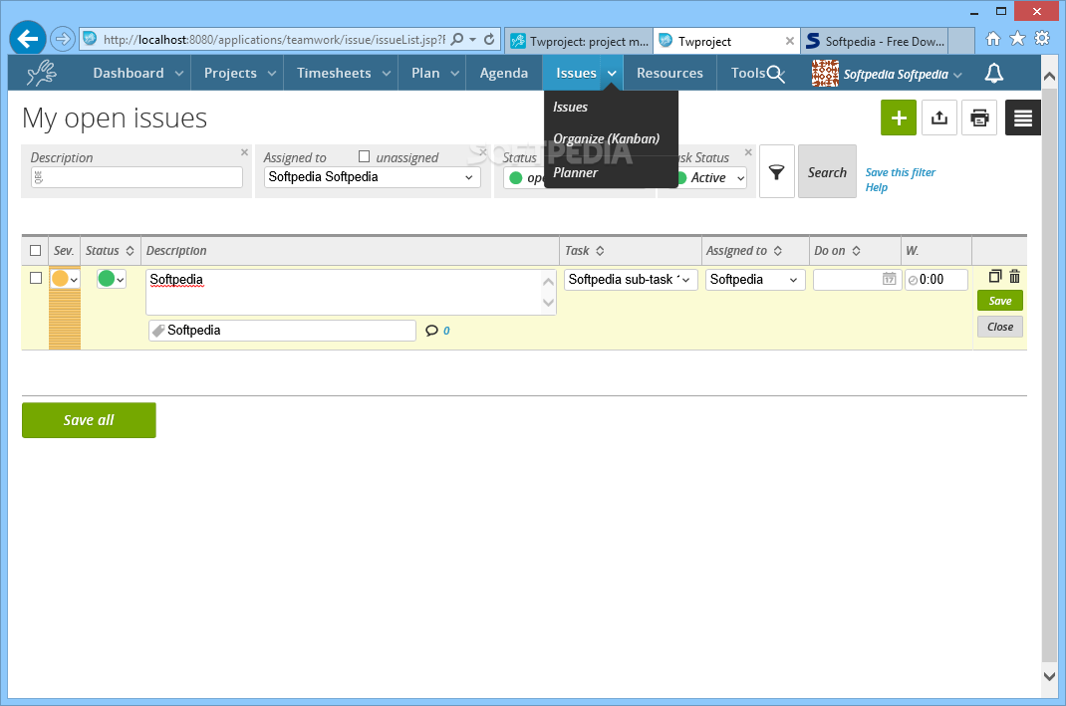This screenshot has height=706, width=1066.
Task: Click the export upload icon
Action: point(938,118)
